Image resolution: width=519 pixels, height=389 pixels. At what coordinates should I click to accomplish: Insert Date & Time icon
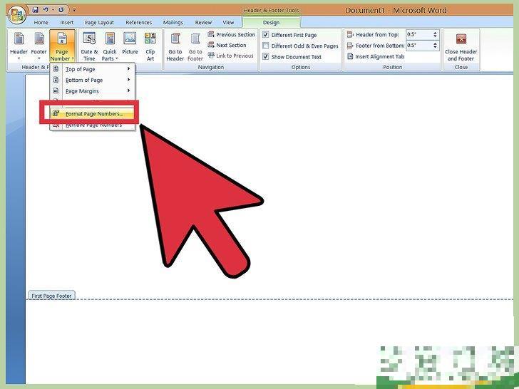click(x=89, y=45)
